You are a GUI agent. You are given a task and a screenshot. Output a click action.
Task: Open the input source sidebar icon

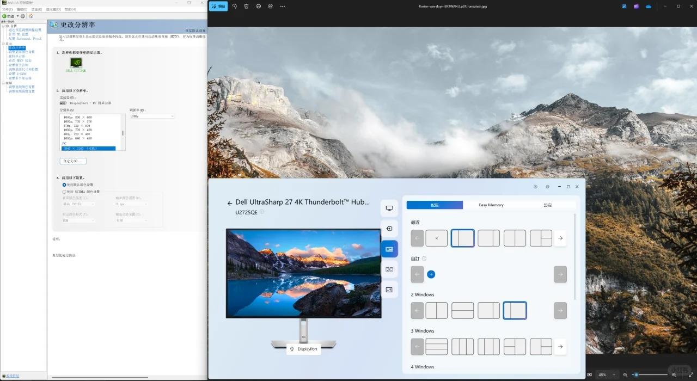(x=389, y=229)
